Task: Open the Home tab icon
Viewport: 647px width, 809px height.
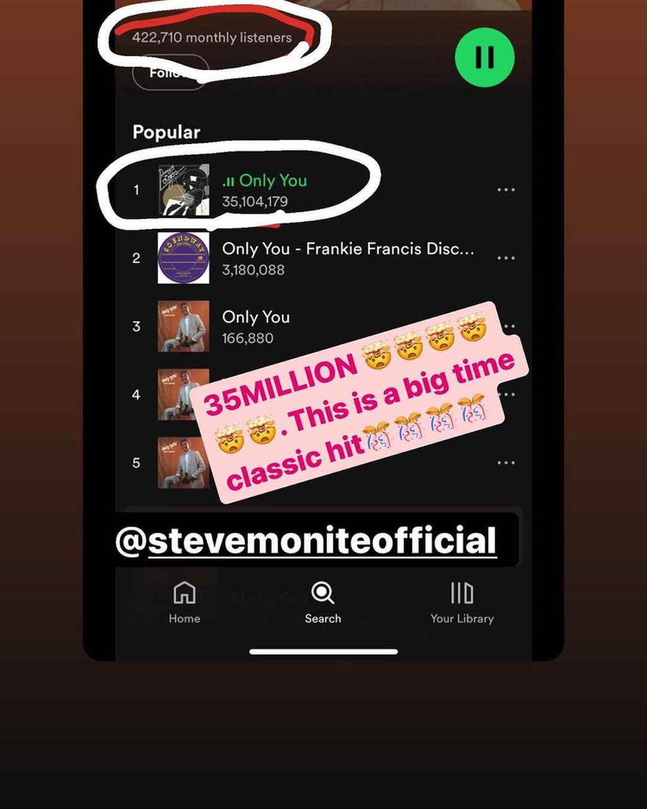Action: pyautogui.click(x=184, y=593)
